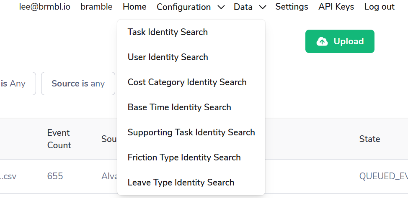Open Cost Category Identity Search
Viewport: 408px width, 198px height.
[187, 82]
